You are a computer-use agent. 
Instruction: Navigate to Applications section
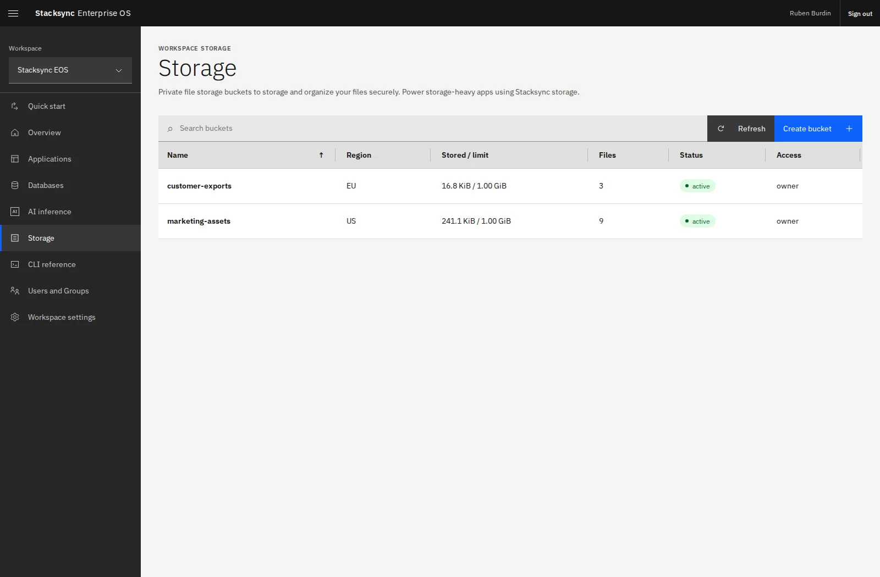click(70, 159)
